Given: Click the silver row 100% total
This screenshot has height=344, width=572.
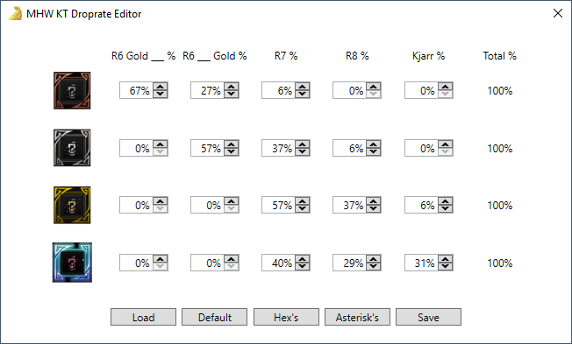Looking at the screenshot, I should click(x=500, y=148).
